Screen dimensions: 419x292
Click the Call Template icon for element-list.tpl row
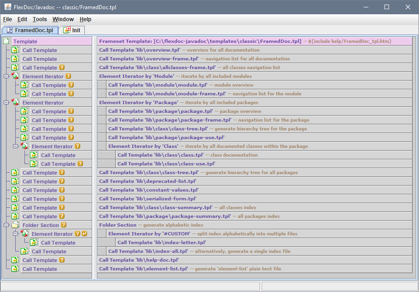15,269
